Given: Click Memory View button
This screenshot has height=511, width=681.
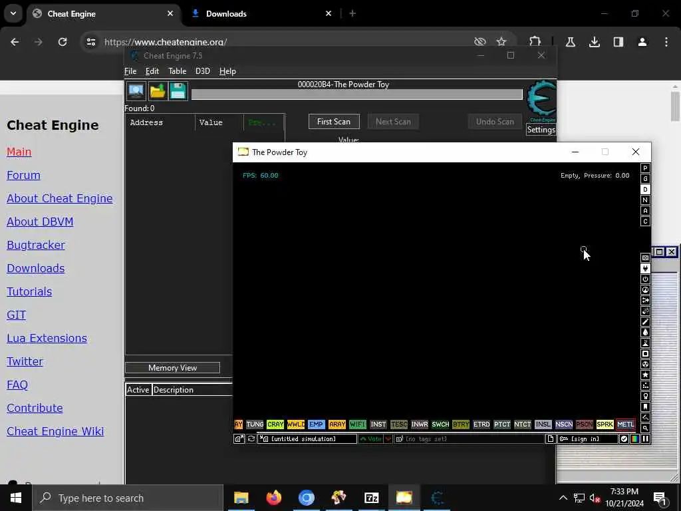Looking at the screenshot, I should pyautogui.click(x=172, y=367).
